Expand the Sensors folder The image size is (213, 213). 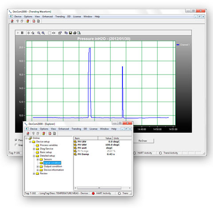pyautogui.click(x=38, y=159)
